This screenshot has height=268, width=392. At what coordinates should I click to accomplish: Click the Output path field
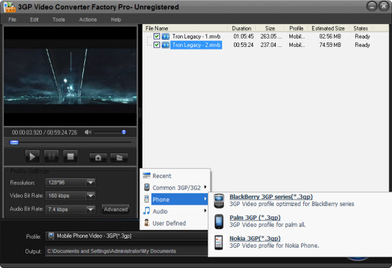tap(127, 251)
